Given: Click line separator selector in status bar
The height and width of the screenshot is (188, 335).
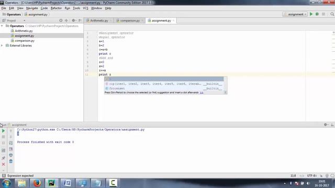Looking at the screenshot, I should click(301, 175).
